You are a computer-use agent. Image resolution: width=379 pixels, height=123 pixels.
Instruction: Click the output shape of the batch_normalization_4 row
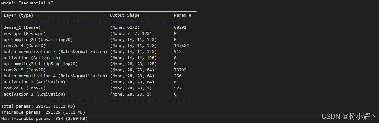coord(132,76)
